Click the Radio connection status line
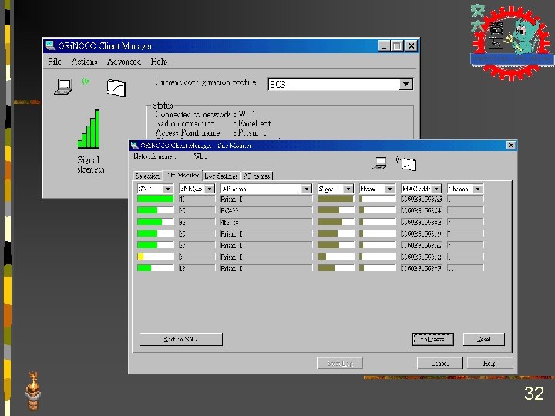 213,123
